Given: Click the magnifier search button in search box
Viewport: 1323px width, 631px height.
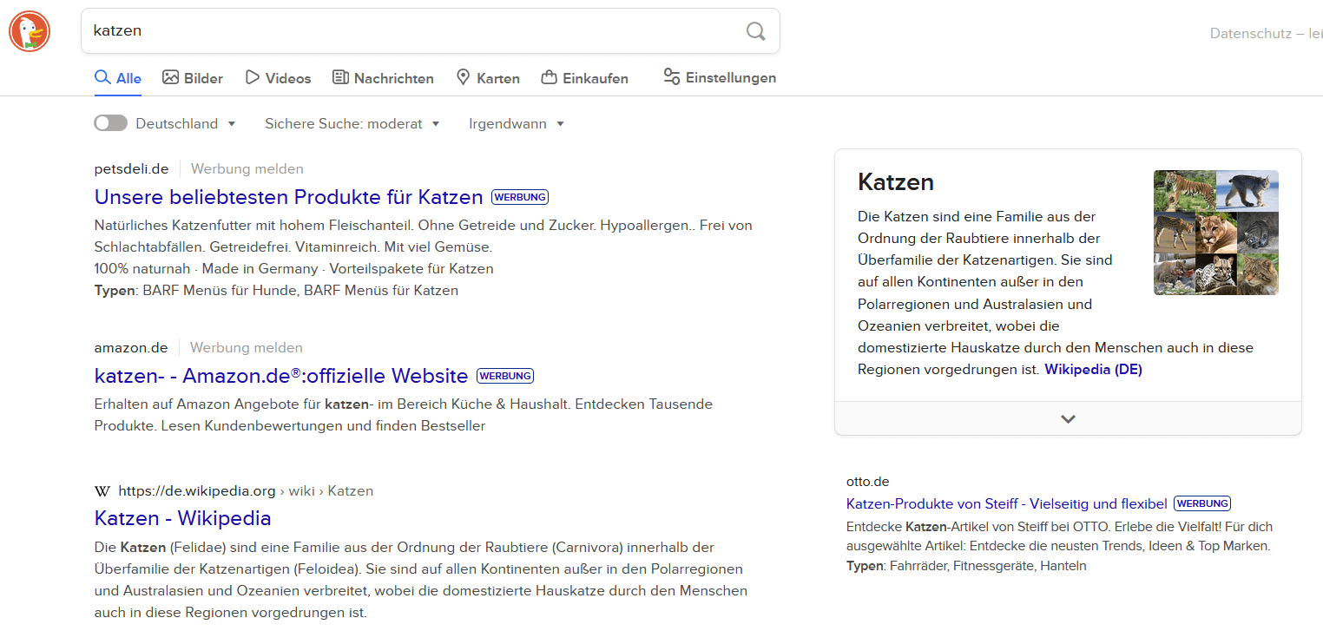Looking at the screenshot, I should [x=756, y=31].
